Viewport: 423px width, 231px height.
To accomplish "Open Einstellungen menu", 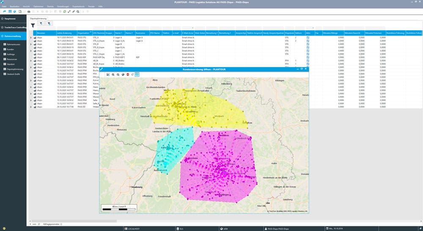I will [63, 6].
